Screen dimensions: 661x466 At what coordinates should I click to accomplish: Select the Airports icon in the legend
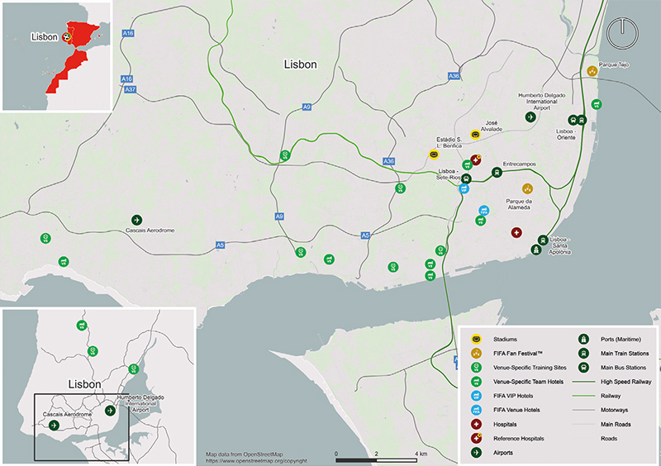[477, 453]
